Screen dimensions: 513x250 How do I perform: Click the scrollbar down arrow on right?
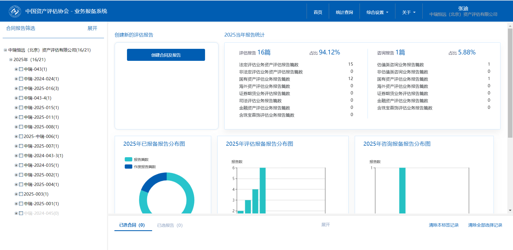510,210
